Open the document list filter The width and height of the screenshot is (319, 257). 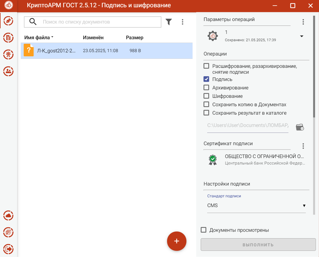169,22
